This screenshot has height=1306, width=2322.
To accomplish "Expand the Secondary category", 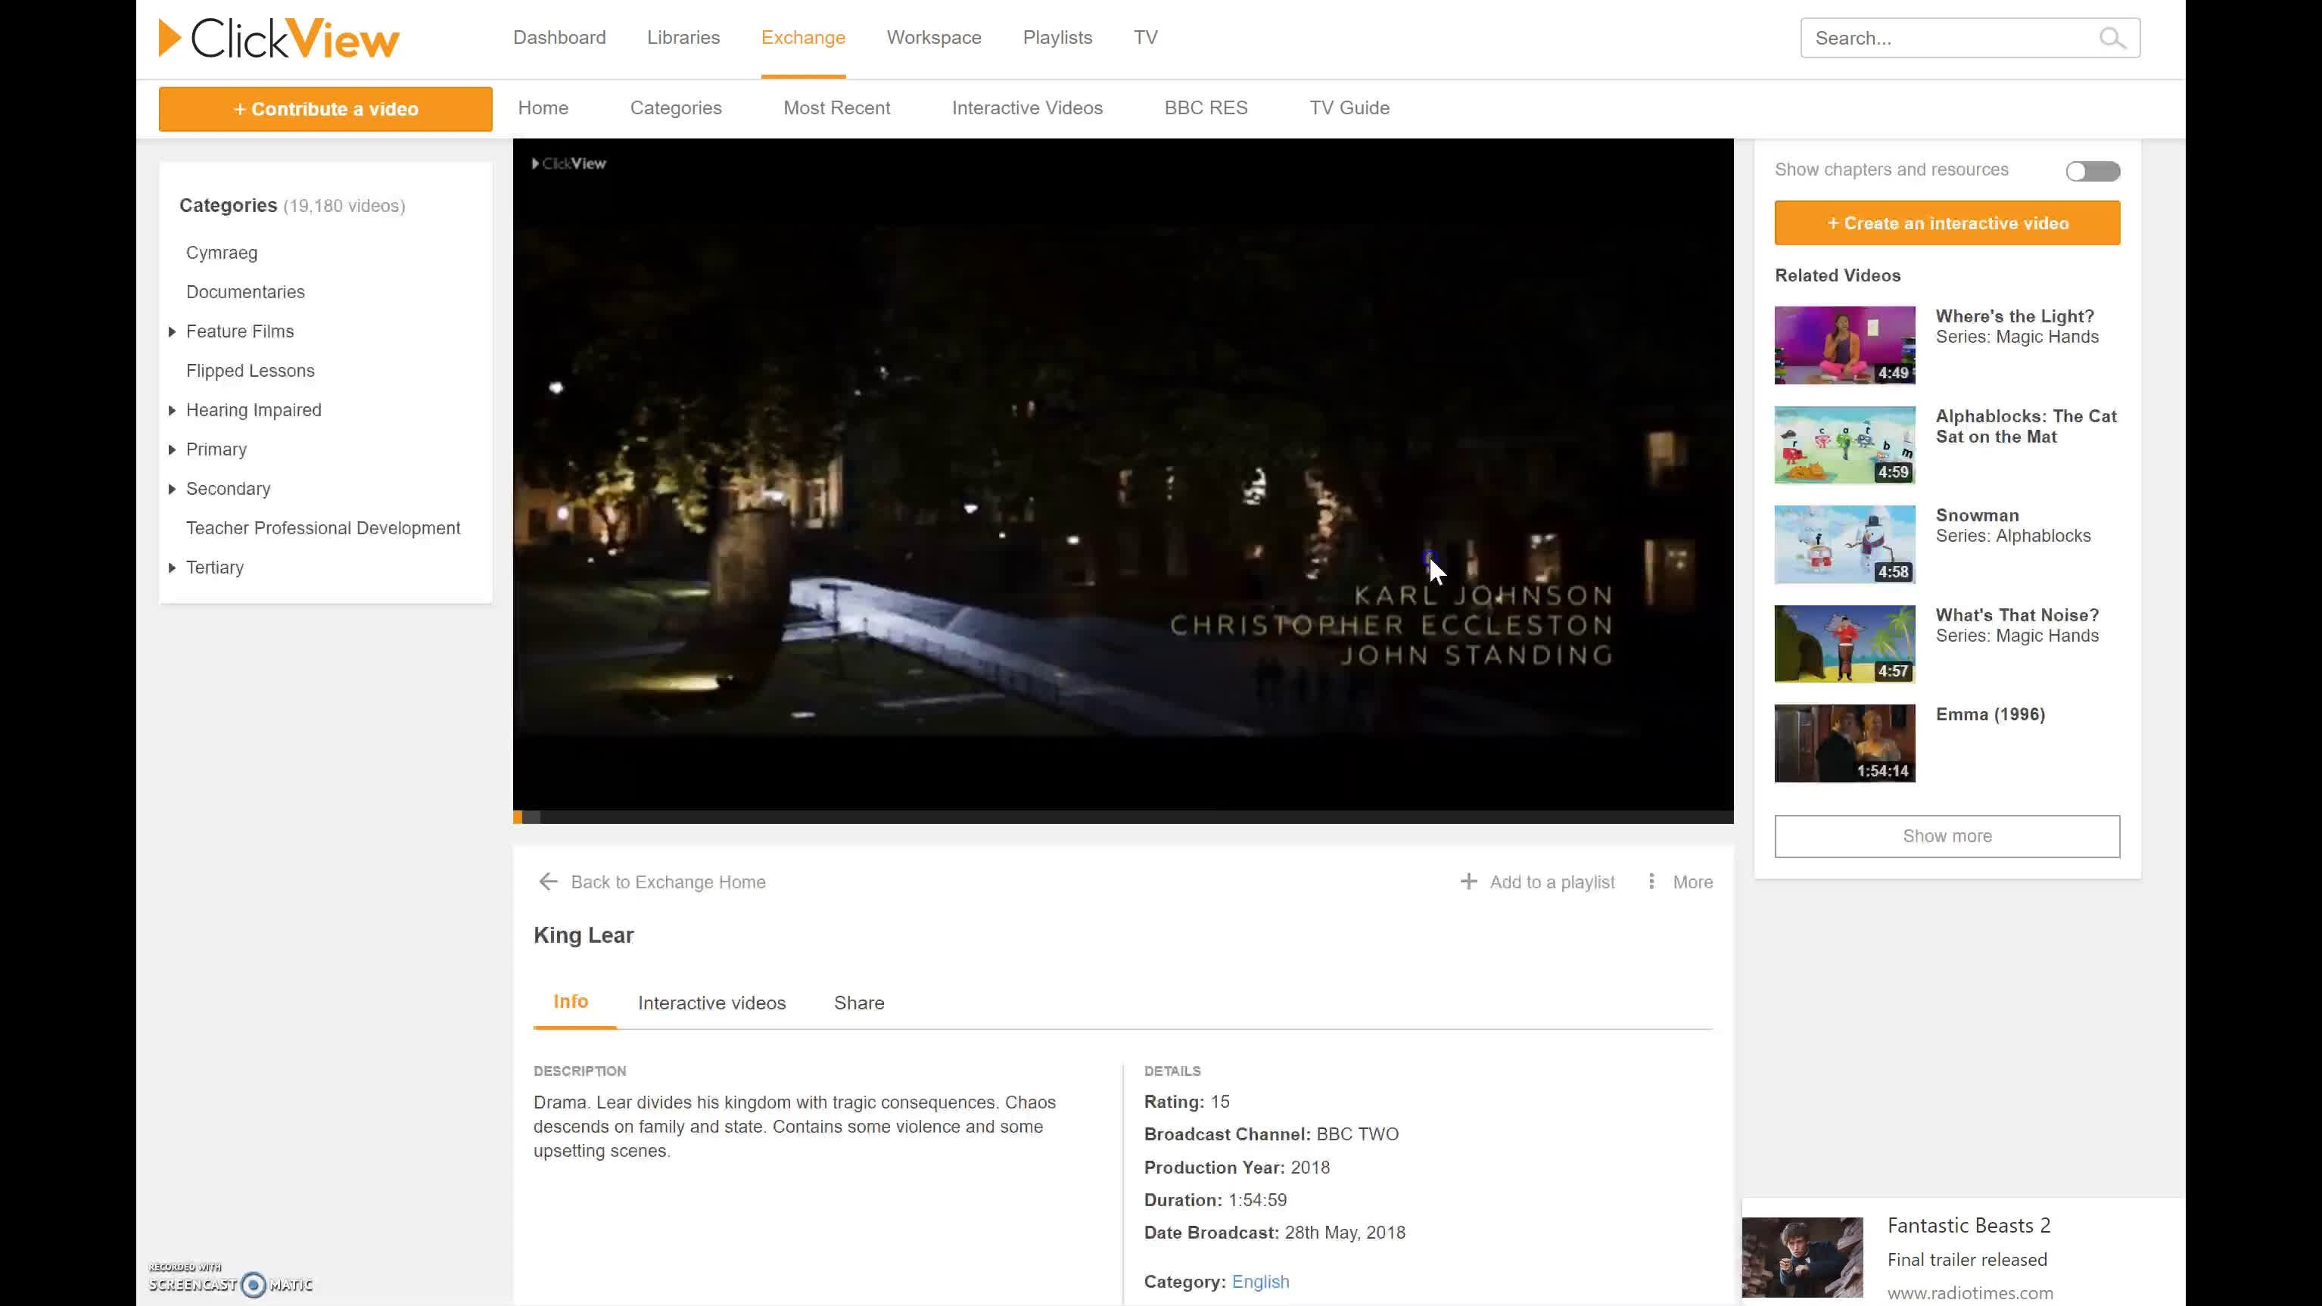I will 172,489.
